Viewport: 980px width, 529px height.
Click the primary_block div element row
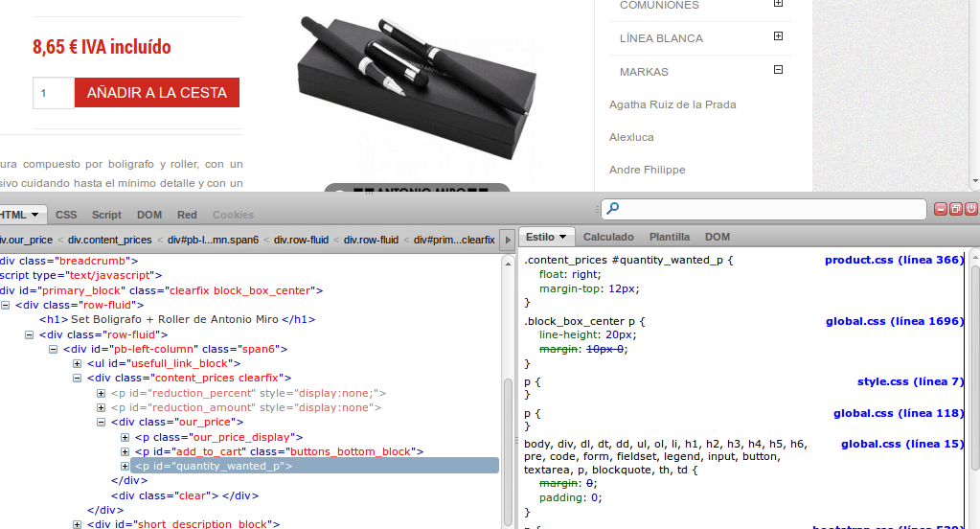click(161, 290)
